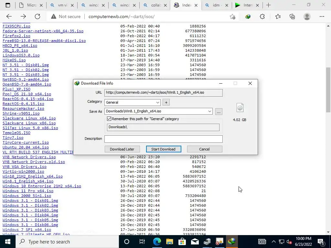Open File Explorer from taskbar
Screen dimensions: 331x248
pos(169,242)
